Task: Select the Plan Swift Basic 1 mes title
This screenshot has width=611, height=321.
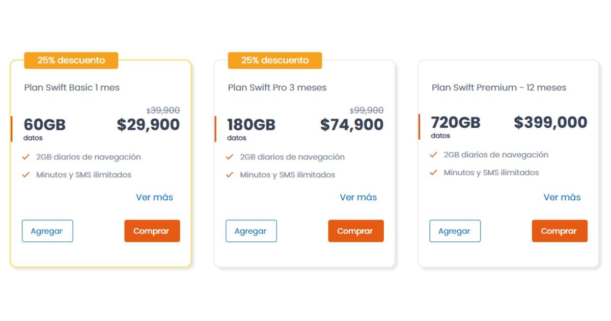Action: (x=71, y=88)
